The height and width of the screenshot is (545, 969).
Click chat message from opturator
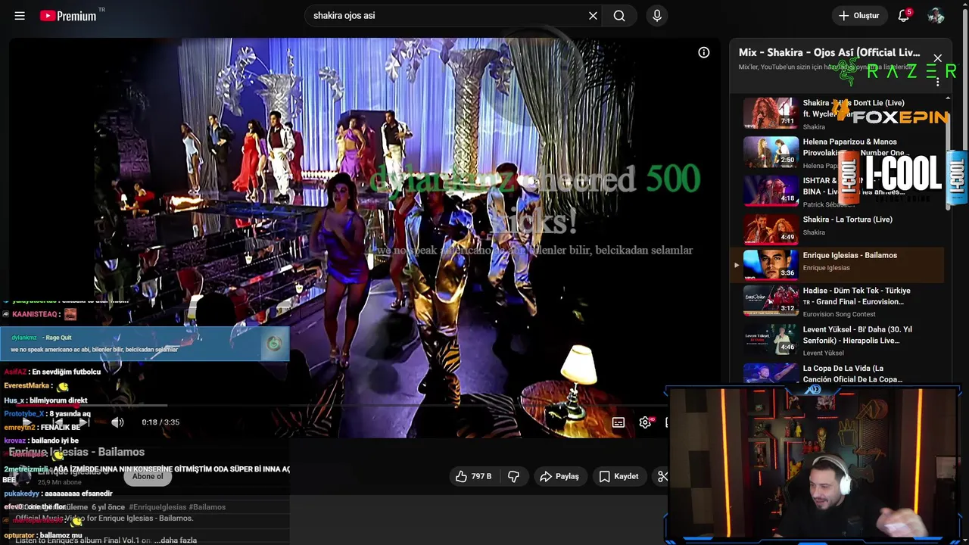pos(42,535)
